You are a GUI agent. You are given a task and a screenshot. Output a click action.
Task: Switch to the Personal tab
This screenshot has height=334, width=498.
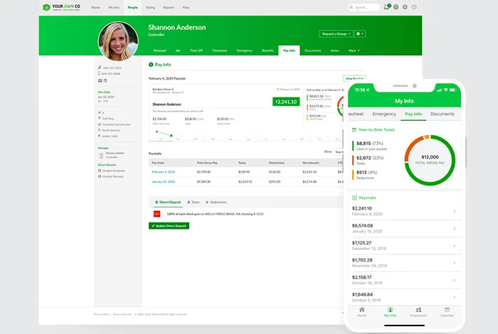[159, 50]
